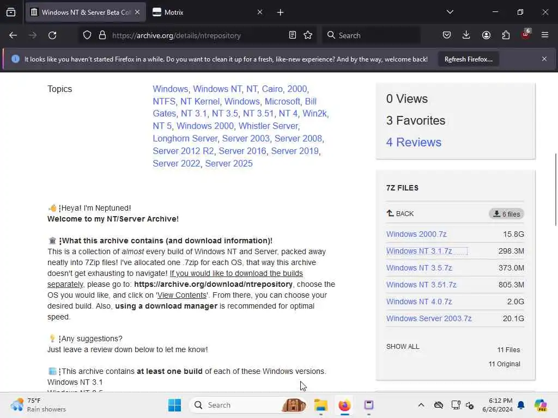Open the Server 2025 topic link
The image size is (558, 418).
click(x=229, y=163)
